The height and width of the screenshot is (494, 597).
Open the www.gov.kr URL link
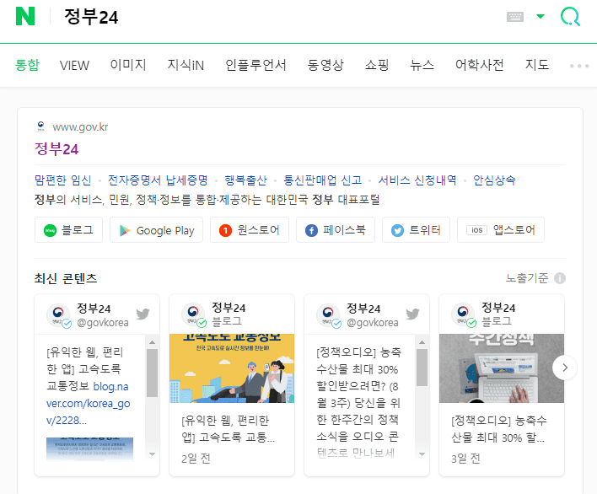(x=80, y=126)
